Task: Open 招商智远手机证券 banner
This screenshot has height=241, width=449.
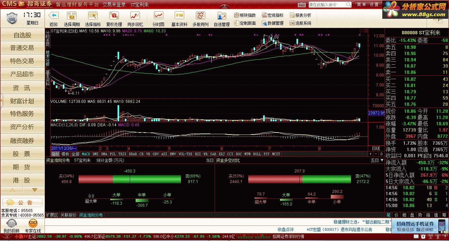Action: [x=420, y=226]
